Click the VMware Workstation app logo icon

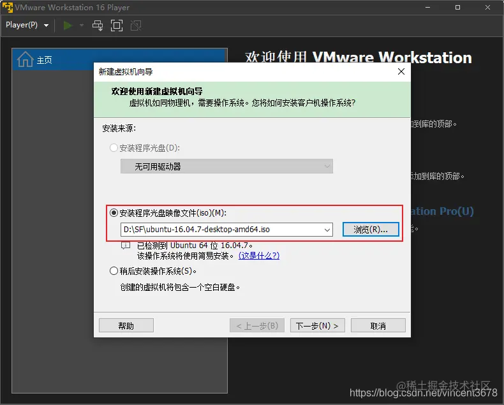pos(8,7)
